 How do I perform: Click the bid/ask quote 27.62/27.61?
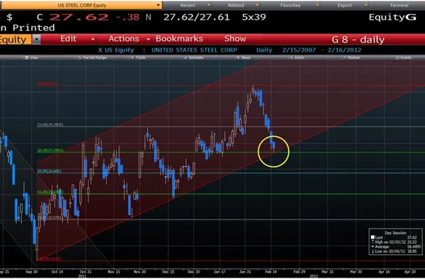(x=197, y=17)
